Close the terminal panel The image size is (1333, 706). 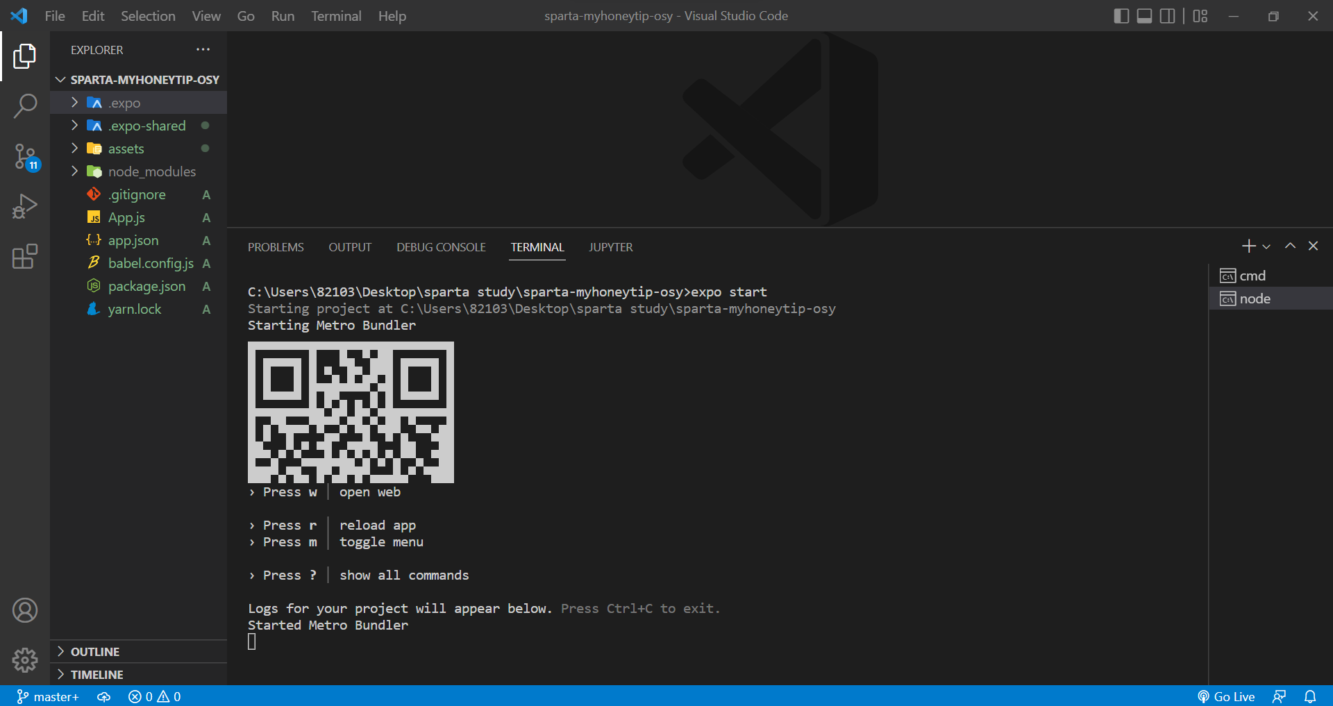click(x=1313, y=246)
